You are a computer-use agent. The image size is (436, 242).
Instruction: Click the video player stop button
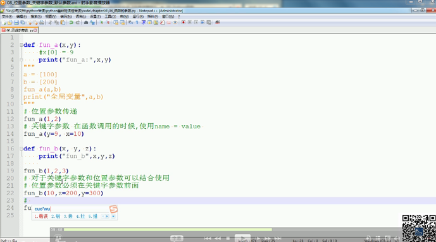pyautogui.click(x=228, y=238)
